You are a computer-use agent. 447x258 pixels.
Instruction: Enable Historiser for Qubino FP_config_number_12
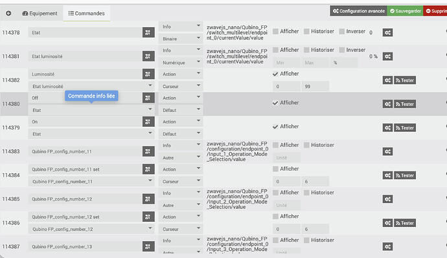[306, 193]
